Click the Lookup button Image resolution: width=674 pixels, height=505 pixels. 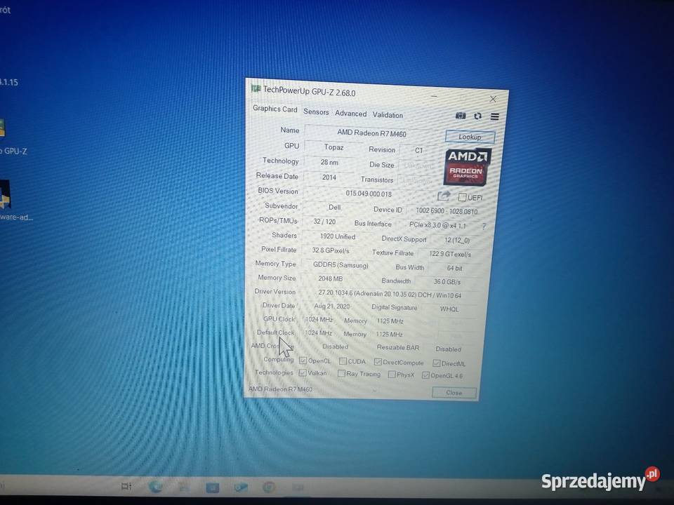470,137
